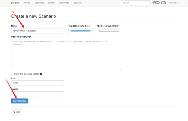Click the "Tag Foreground Color" label
Viewport: 188px width, 121px height.
point(108,26)
